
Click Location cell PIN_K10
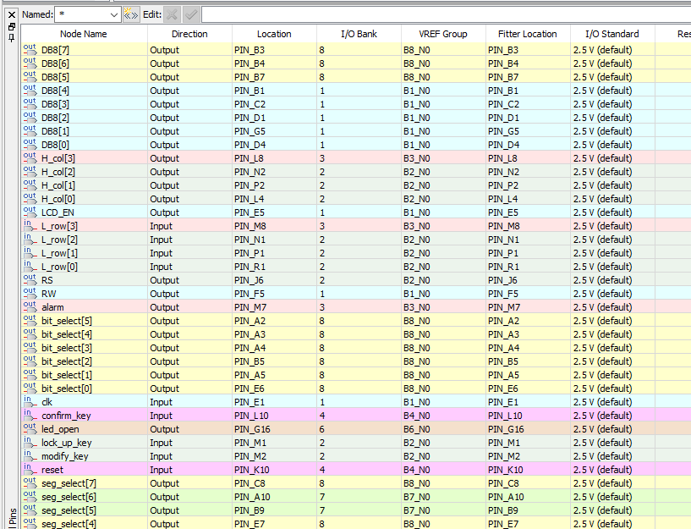(274, 470)
